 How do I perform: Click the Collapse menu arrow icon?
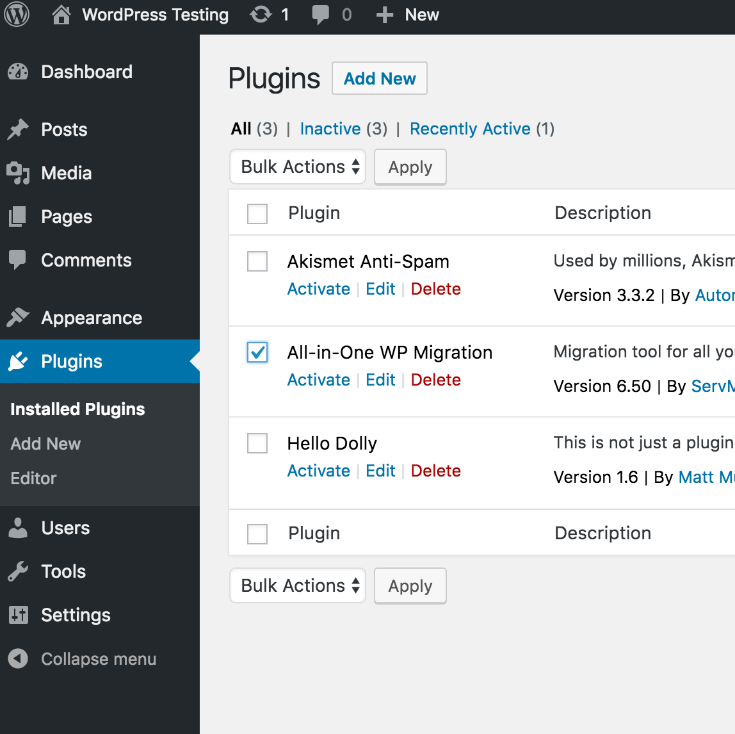click(19, 658)
